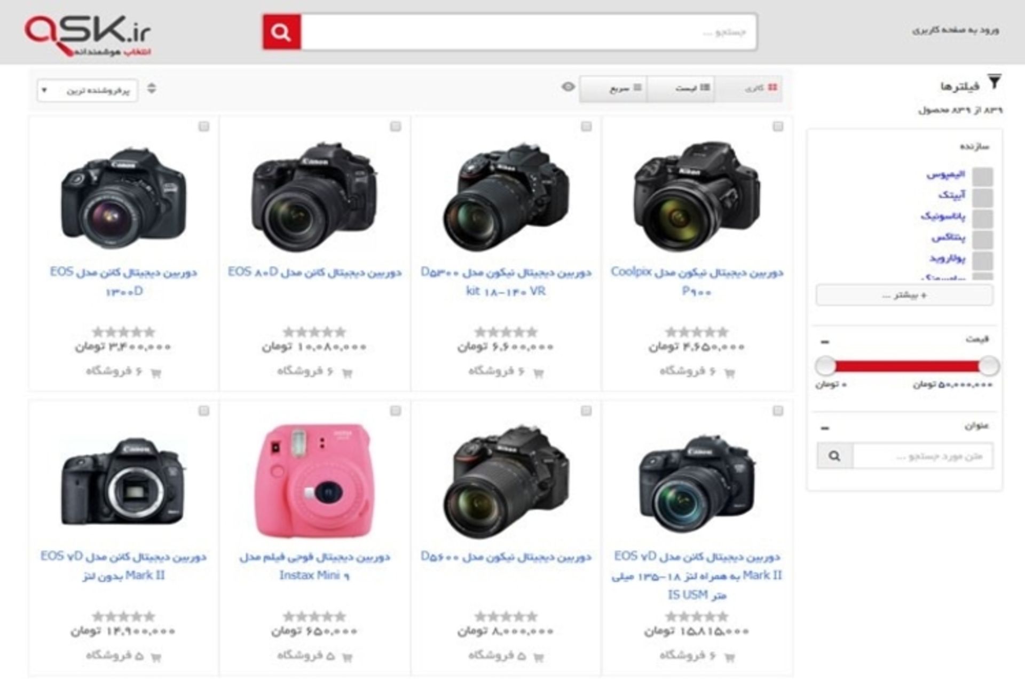Collapse the price (قیمت) filter section

tap(825, 341)
